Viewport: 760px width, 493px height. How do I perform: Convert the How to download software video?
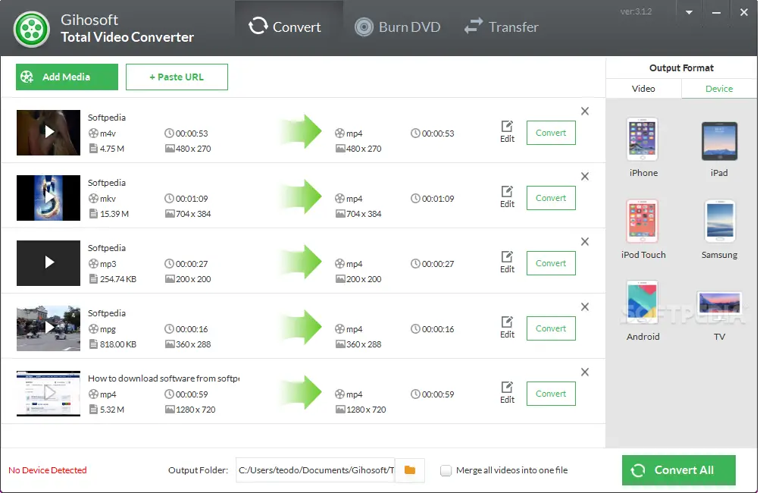[x=551, y=394]
